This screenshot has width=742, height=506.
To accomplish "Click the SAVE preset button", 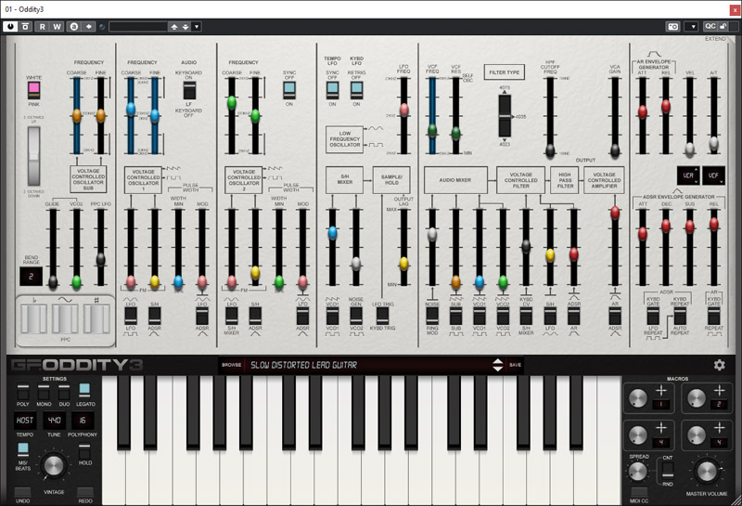I will tap(515, 365).
